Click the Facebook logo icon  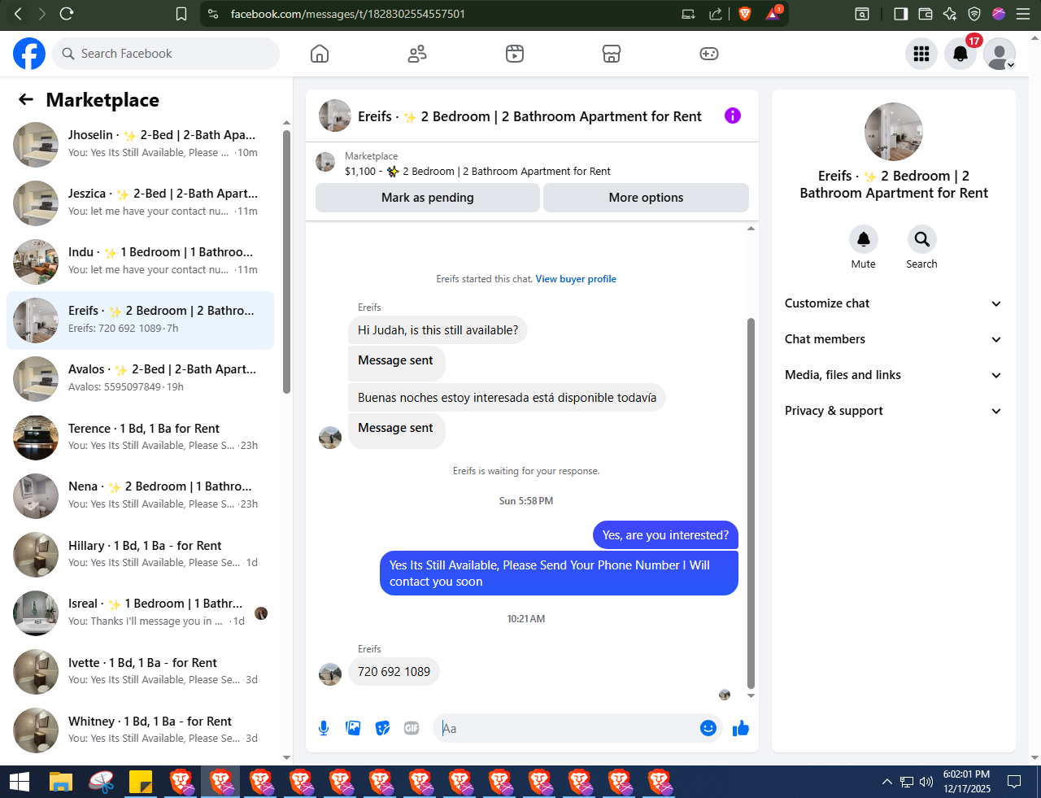click(x=29, y=54)
